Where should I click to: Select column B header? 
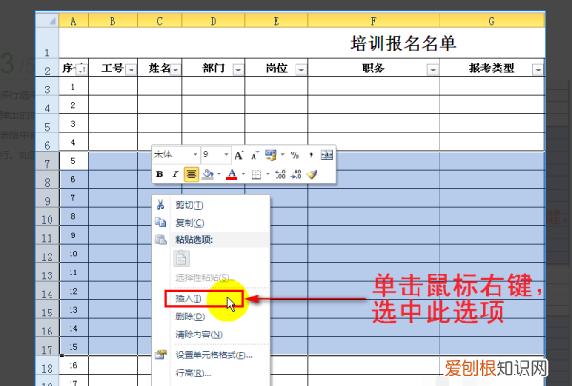click(x=112, y=21)
